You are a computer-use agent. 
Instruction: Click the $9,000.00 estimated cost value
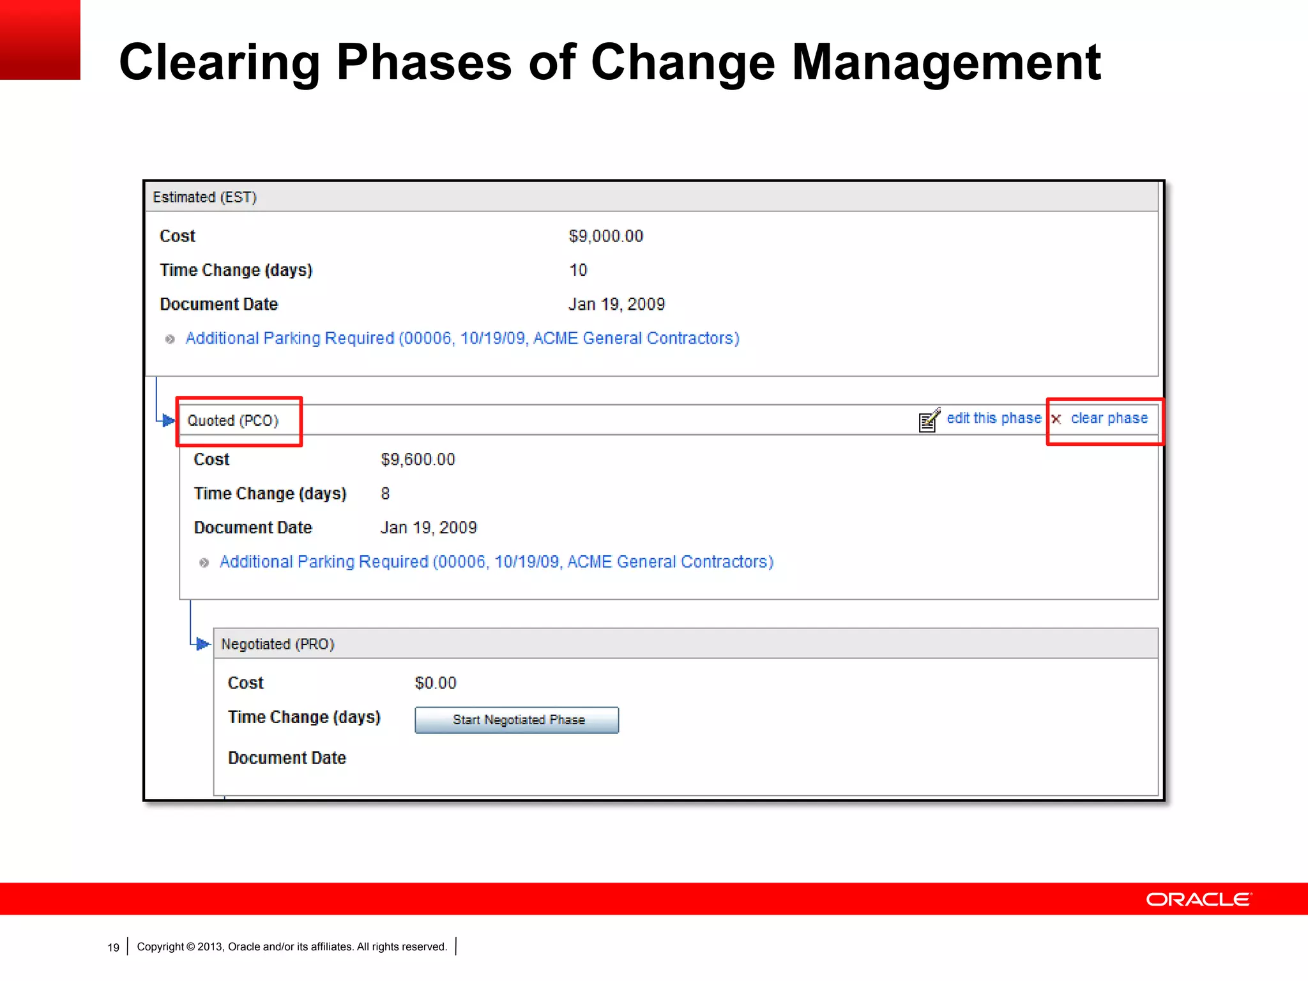tap(606, 236)
